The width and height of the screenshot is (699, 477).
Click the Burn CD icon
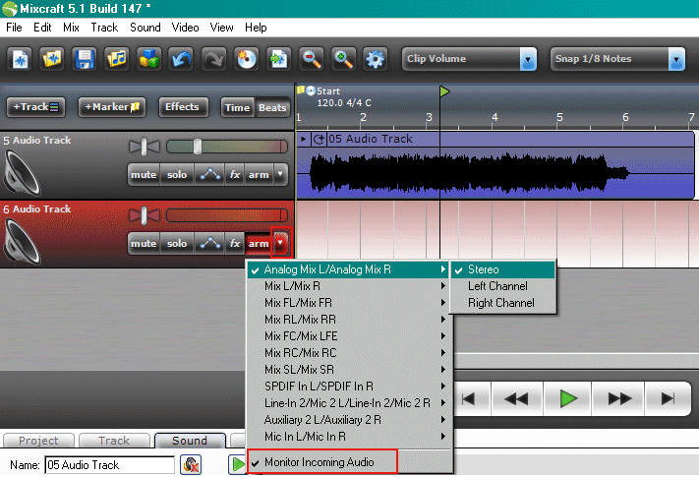point(247,59)
